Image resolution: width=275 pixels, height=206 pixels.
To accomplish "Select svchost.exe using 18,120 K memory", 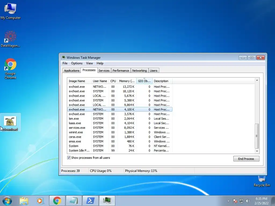I will (120, 91).
